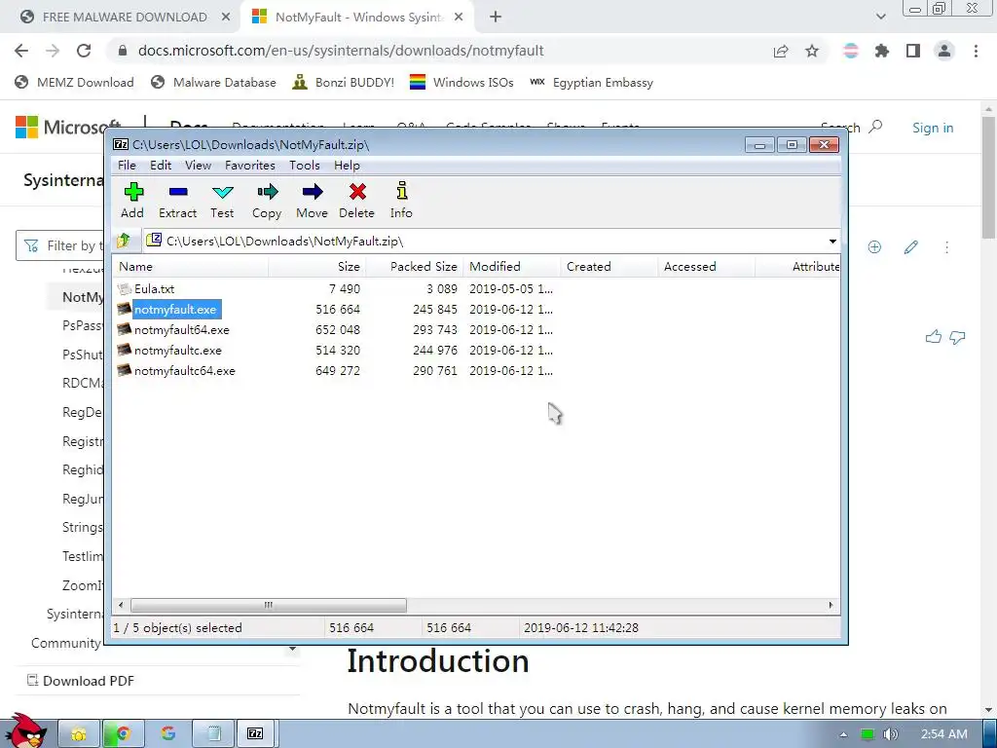997x748 pixels.
Task: Click the horizontal scrollbar thumb in 7-Zip
Action: tap(268, 605)
